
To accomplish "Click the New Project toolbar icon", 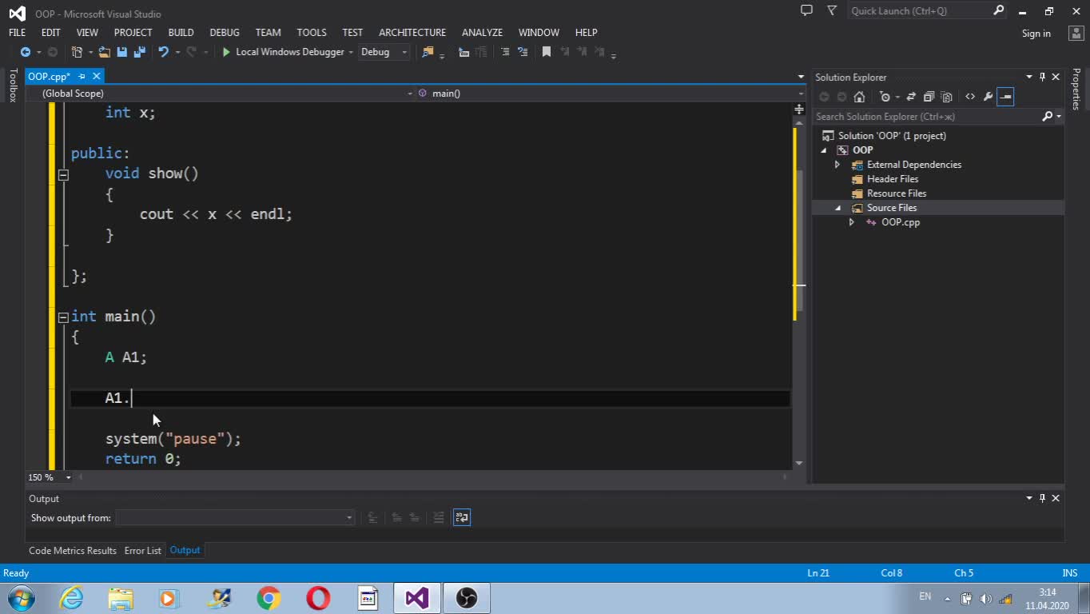I will [77, 52].
